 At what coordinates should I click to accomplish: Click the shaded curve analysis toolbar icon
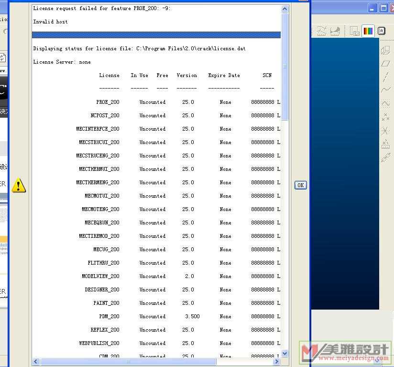(335, 31)
